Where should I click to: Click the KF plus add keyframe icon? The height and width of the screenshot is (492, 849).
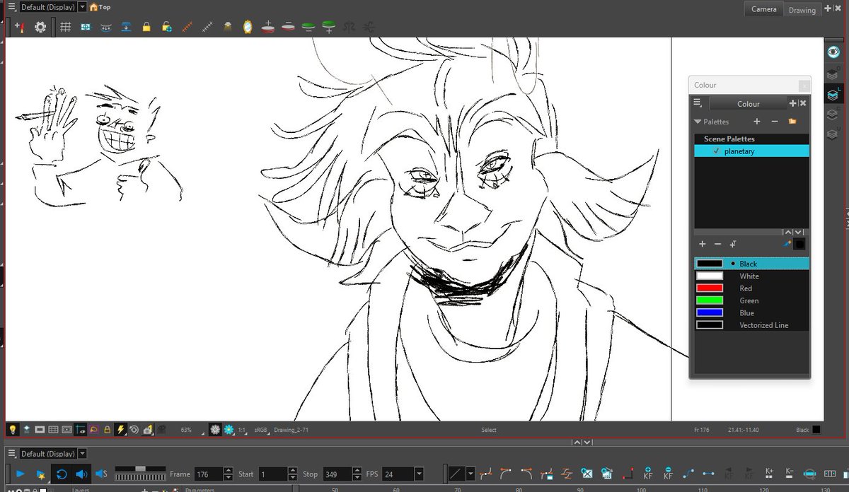pyautogui.click(x=647, y=474)
